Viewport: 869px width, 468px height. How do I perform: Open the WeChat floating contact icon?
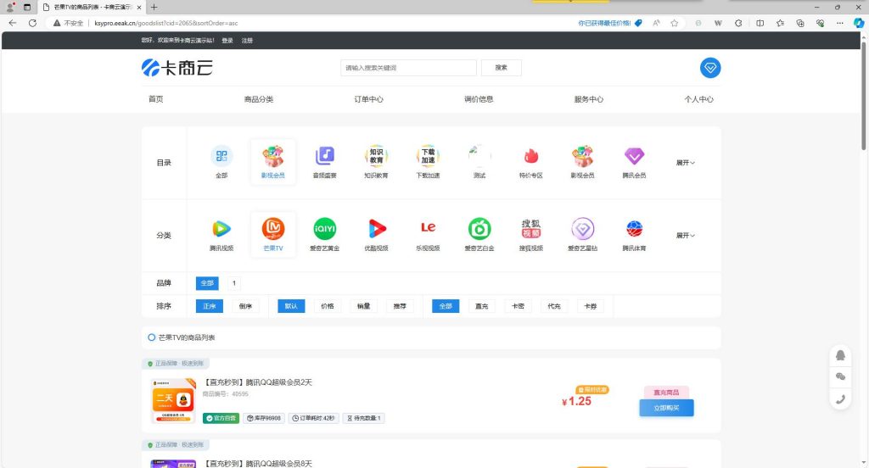tap(840, 376)
